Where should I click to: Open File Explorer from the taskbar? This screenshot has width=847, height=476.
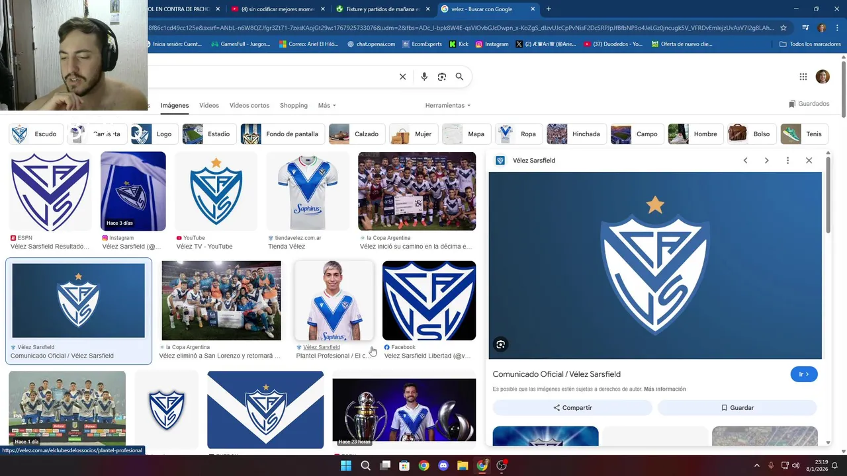[463, 465]
